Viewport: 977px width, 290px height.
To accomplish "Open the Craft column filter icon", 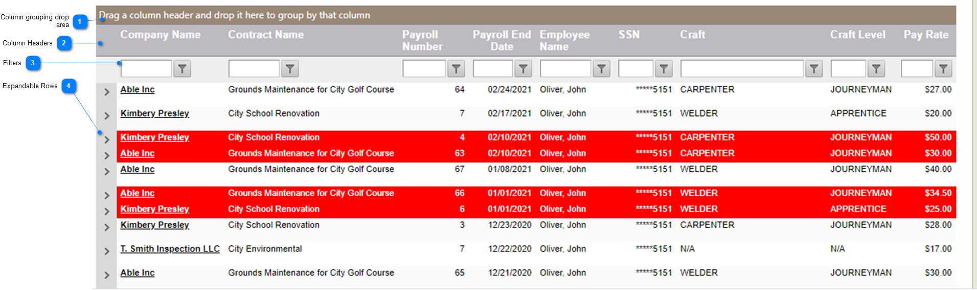I will [x=813, y=69].
